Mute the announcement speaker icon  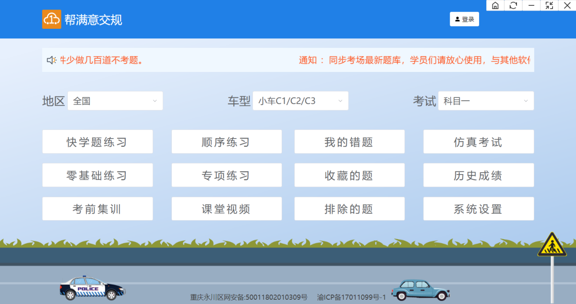(x=52, y=59)
